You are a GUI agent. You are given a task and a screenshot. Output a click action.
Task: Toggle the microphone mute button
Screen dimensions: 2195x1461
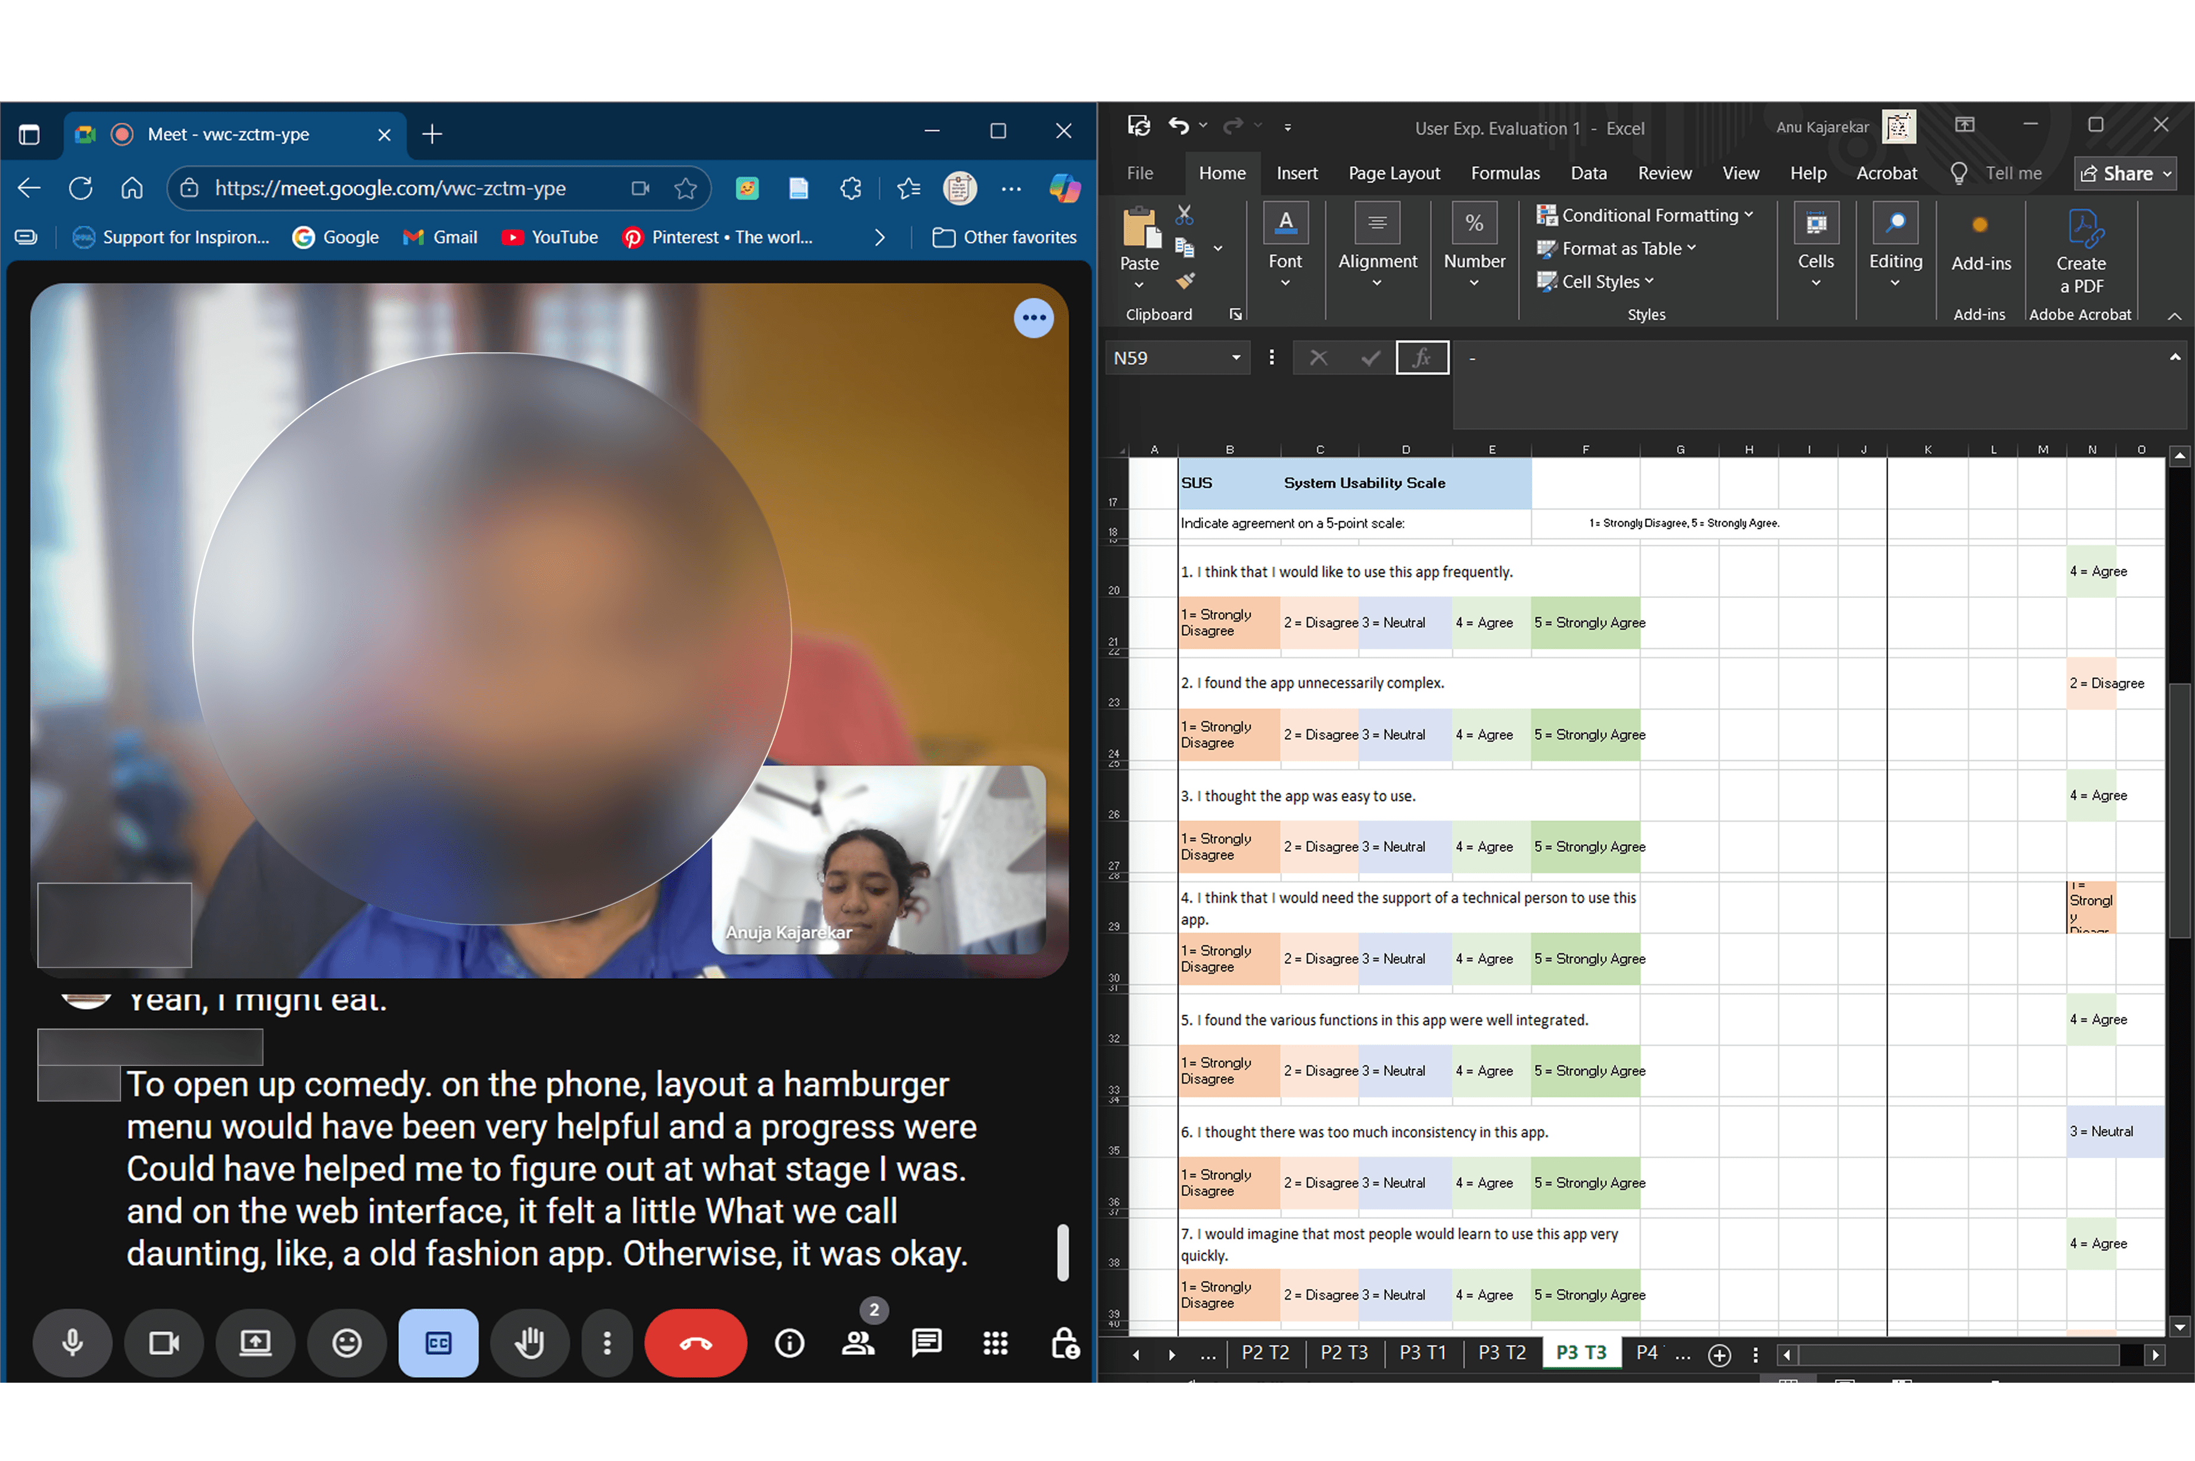coord(73,1343)
